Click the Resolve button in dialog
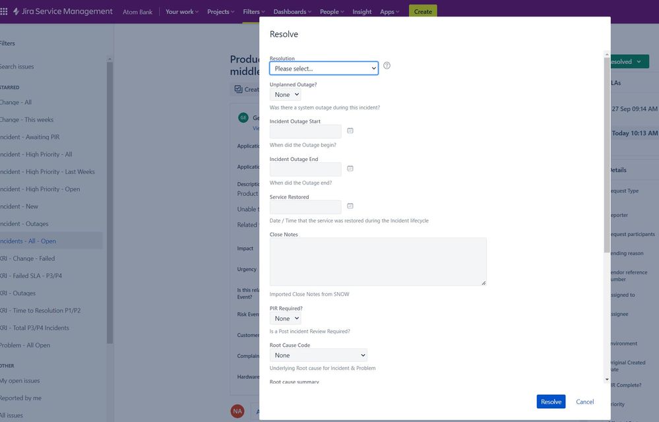 [551, 402]
